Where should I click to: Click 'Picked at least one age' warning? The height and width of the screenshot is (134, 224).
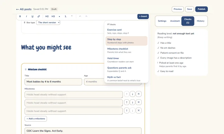coord(171,63)
